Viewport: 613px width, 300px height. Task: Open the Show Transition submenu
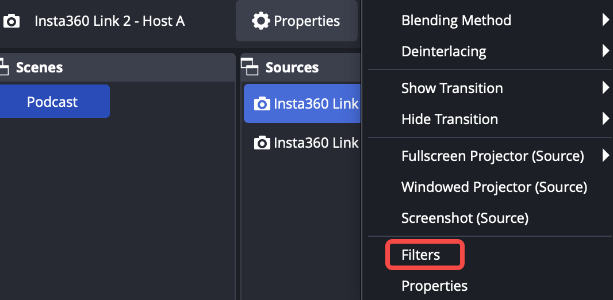452,88
